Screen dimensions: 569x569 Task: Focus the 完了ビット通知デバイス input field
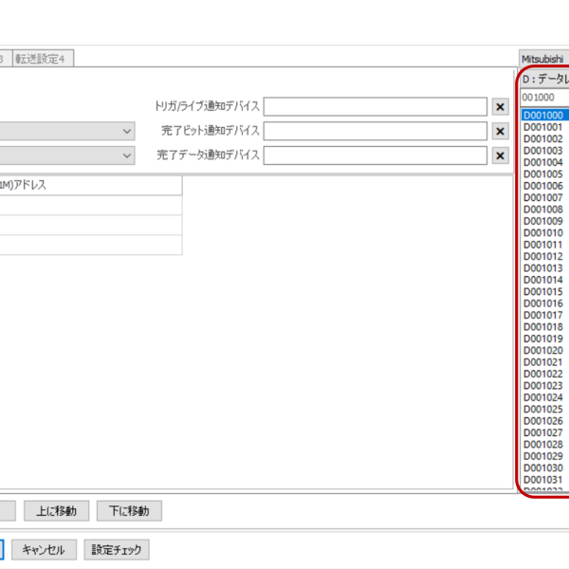pos(375,131)
